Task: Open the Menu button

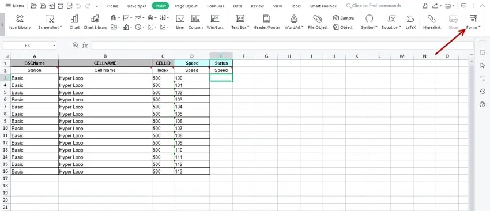Action: [x=14, y=6]
